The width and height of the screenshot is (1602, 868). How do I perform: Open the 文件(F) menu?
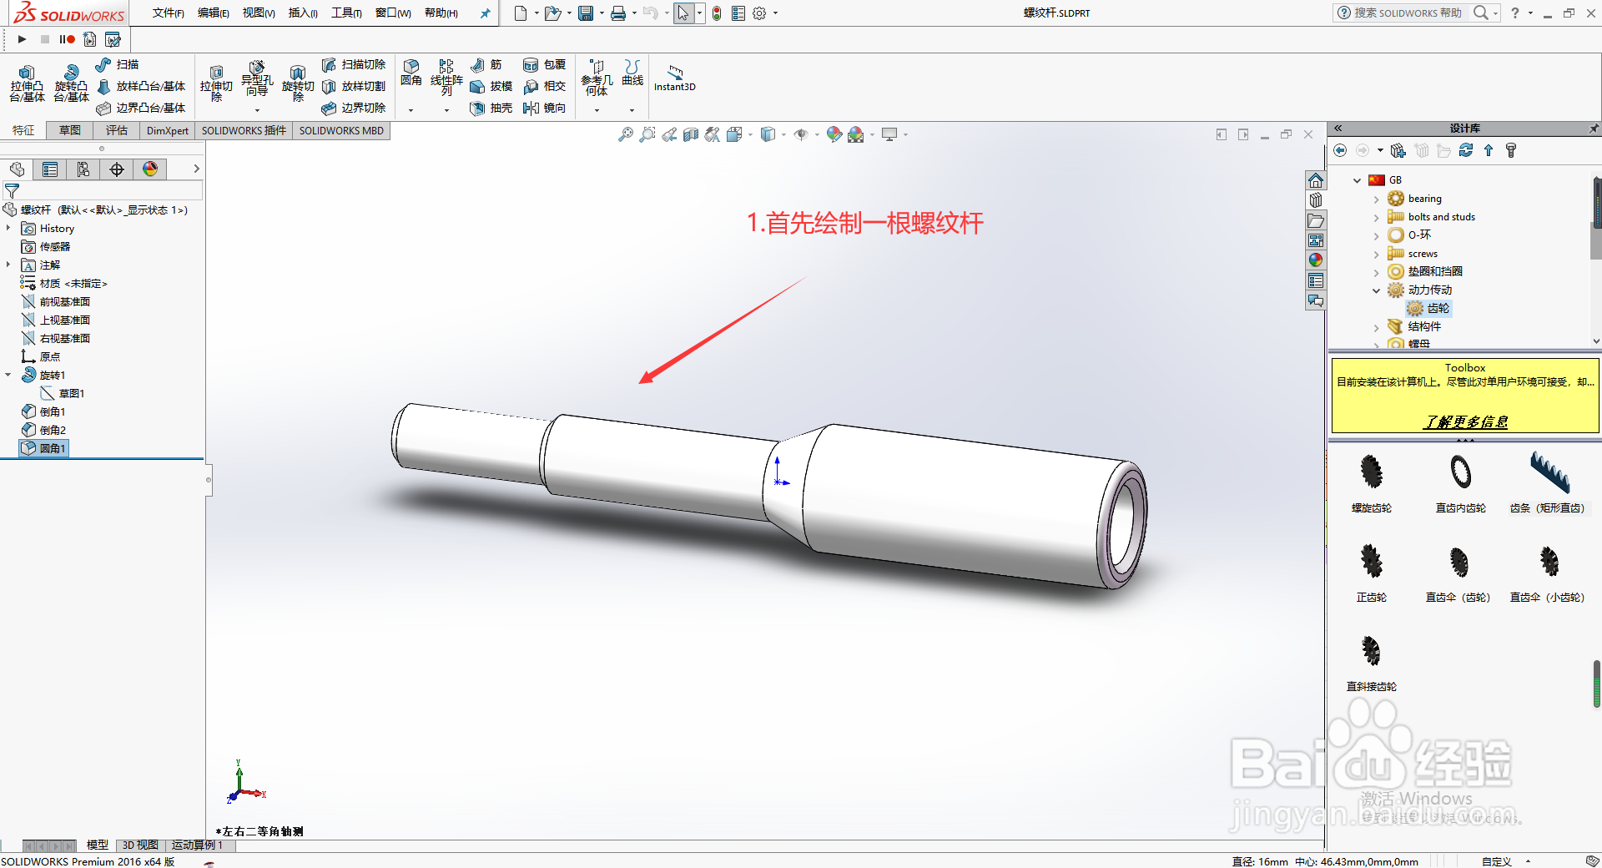169,13
